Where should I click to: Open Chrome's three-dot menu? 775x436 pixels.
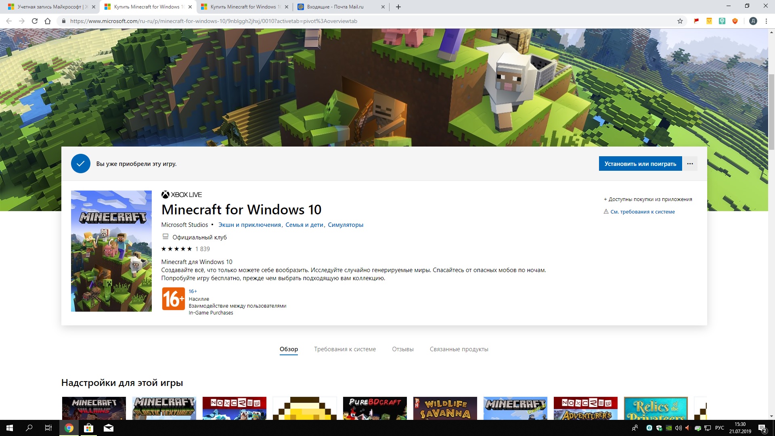[x=766, y=21]
